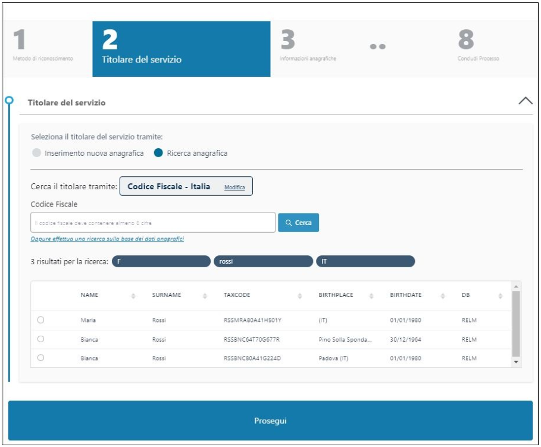Jump to step 8 Concludi Processo
Image resolution: width=541 pixels, height=447 pixels.
tap(477, 48)
